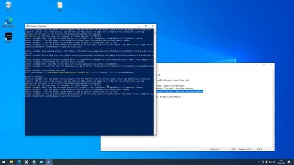Viewport: 294px width, 165px height.
Task: Open the Windows Start menu
Action: point(4,162)
